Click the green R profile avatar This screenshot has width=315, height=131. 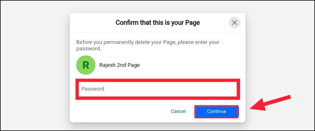86,65
